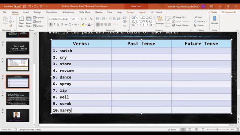240x135 pixels.
Task: Click the Search box in ribbon
Action: (x=159, y=12)
